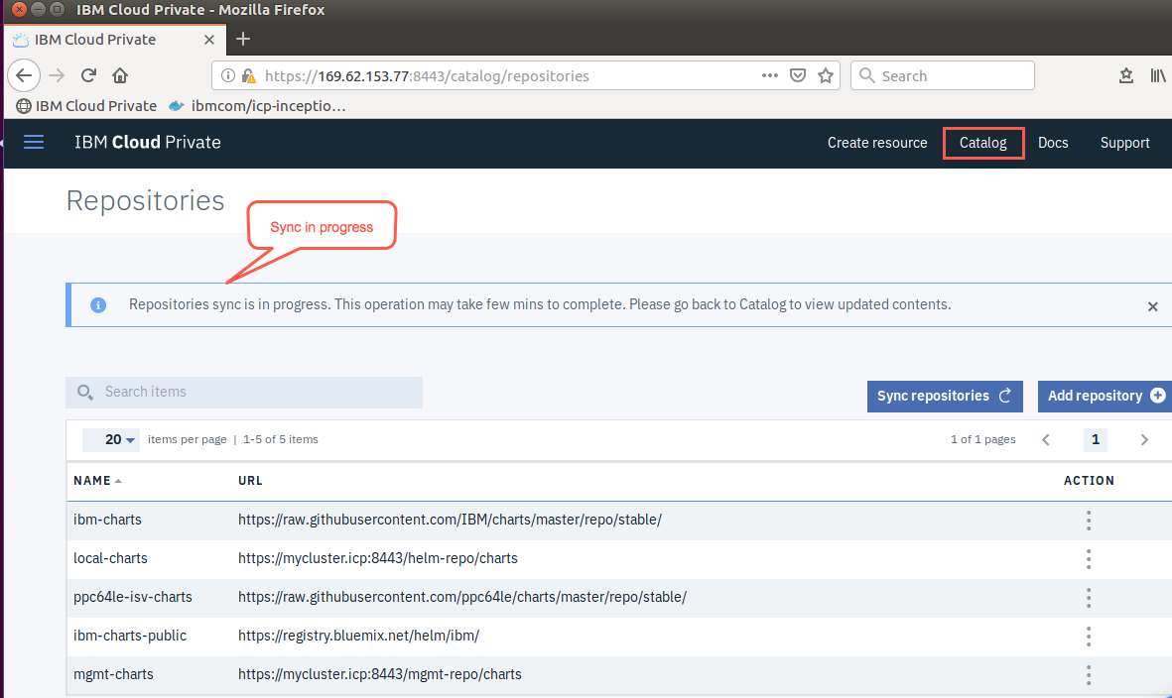Select page number 1 in pagination
1172x698 pixels.
[x=1095, y=439]
